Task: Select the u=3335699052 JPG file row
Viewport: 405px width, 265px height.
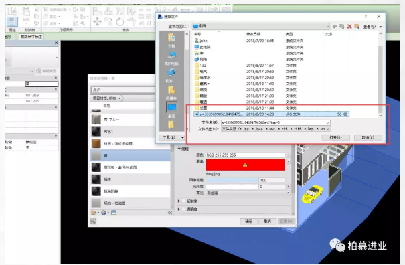Action: (x=271, y=114)
